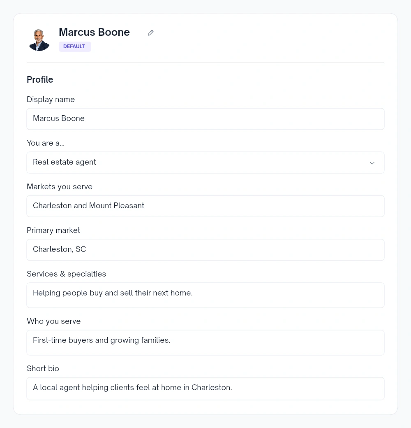Click the "You are a..." label
This screenshot has width=411, height=428.
point(46,143)
